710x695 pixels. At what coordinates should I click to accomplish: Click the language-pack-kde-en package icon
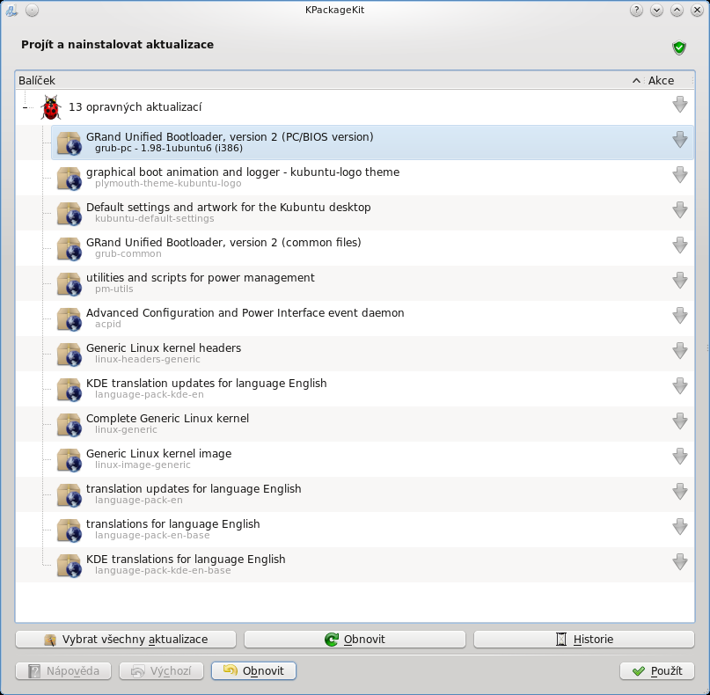coord(70,390)
